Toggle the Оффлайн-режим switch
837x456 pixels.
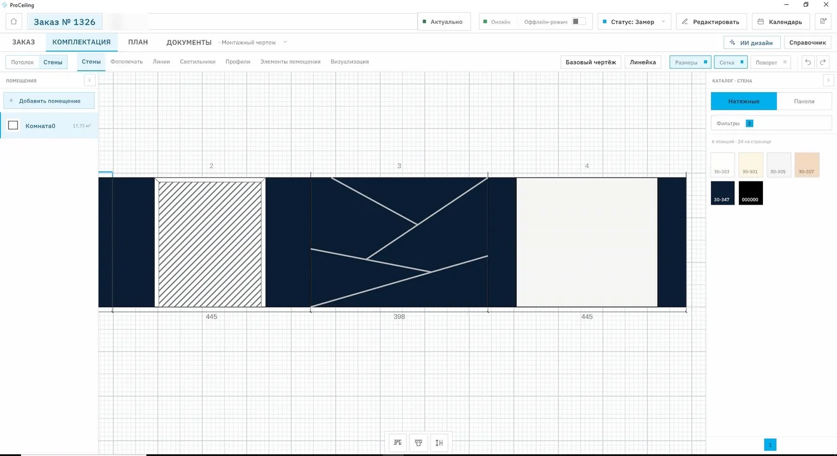click(578, 22)
